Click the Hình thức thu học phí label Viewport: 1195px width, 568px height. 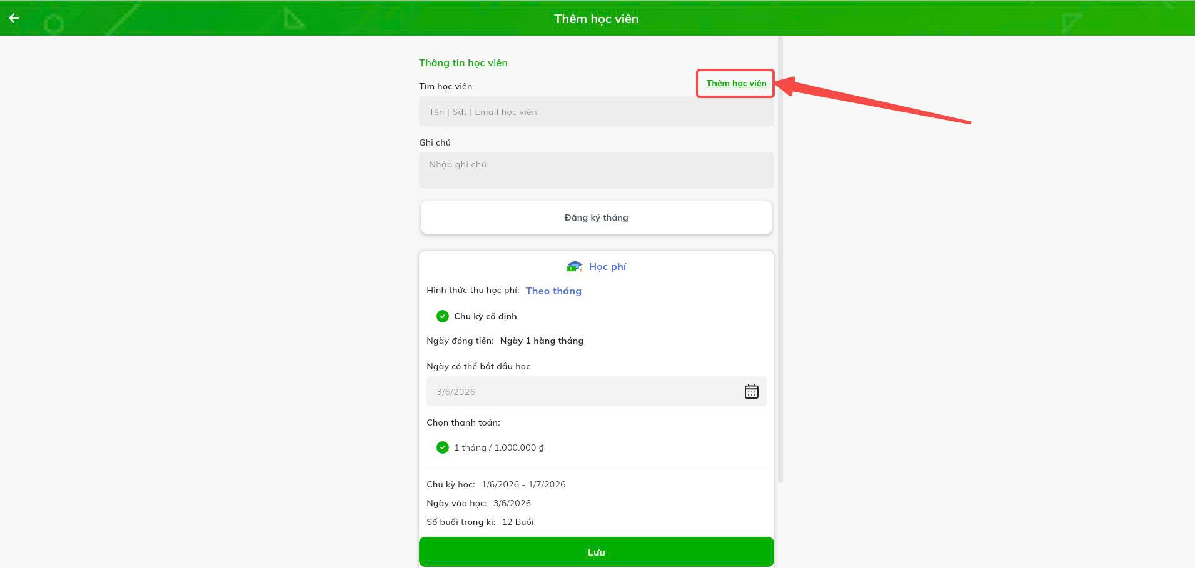473,290
